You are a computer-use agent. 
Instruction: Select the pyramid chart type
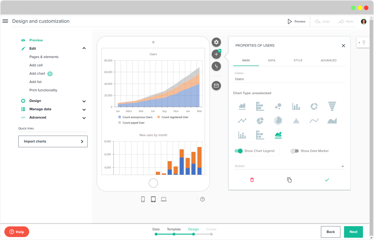(296, 121)
